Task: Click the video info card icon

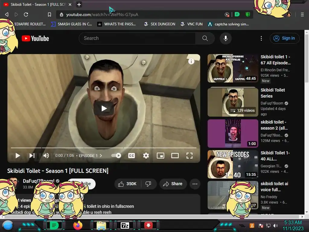Action: (x=191, y=61)
